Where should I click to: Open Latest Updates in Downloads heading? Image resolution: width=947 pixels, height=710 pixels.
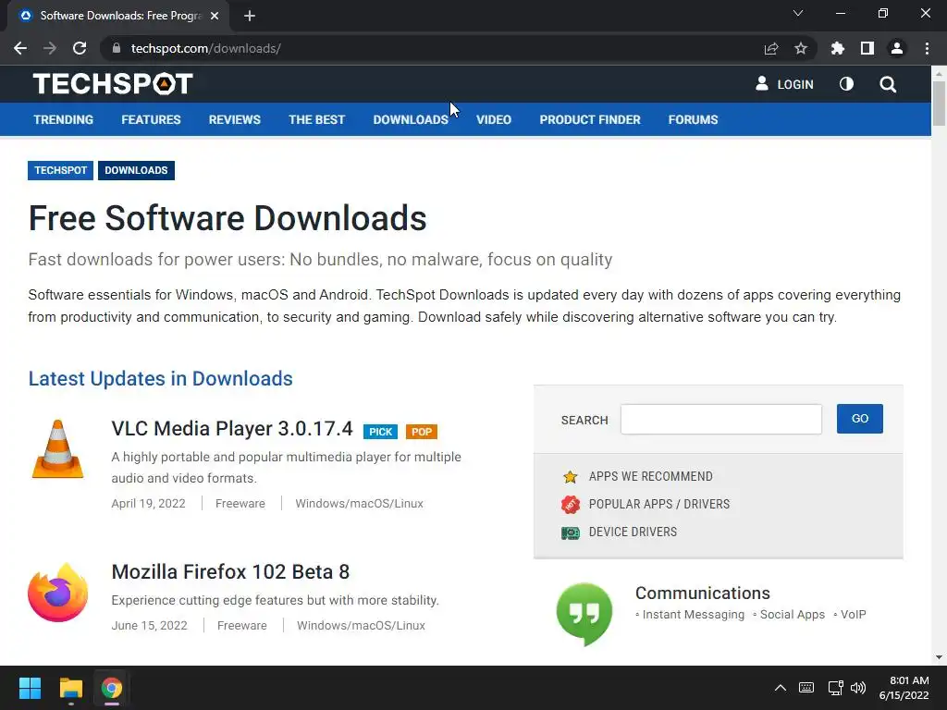(161, 378)
